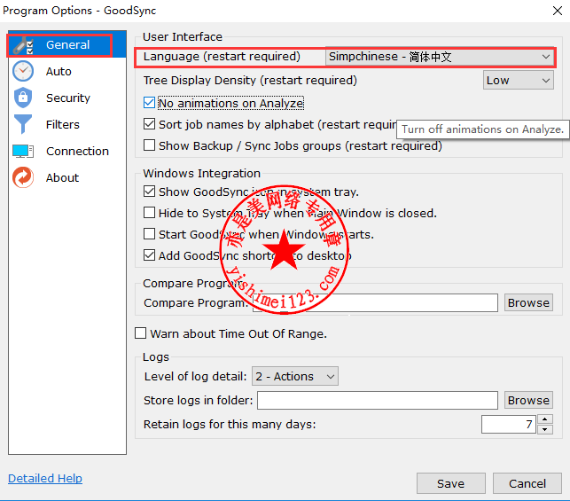
Task: Enable Show Backup / Sync Jobs groups
Action: coord(149,145)
